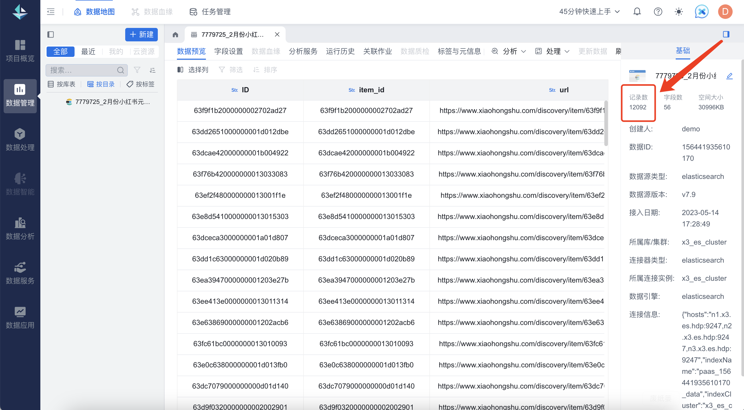Close the 7779725_2月份小红 tab
The height and width of the screenshot is (410, 744).
click(x=277, y=35)
